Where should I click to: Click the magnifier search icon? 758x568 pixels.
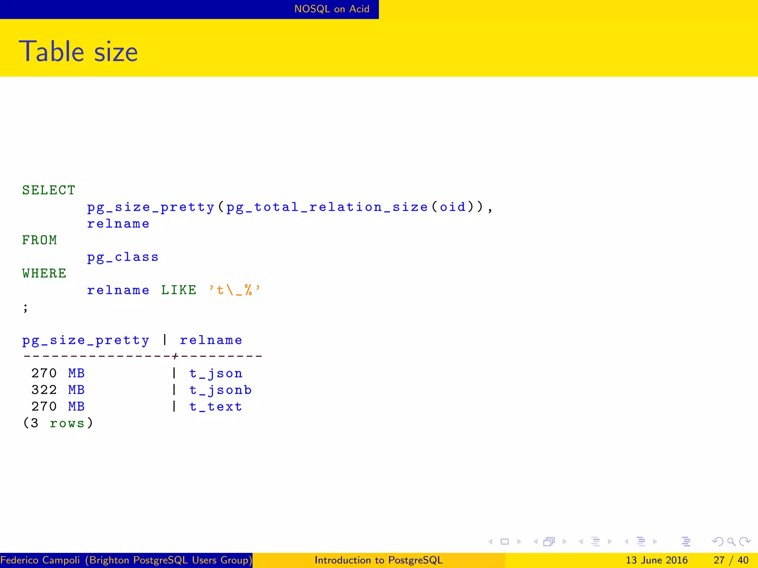pos(731,542)
